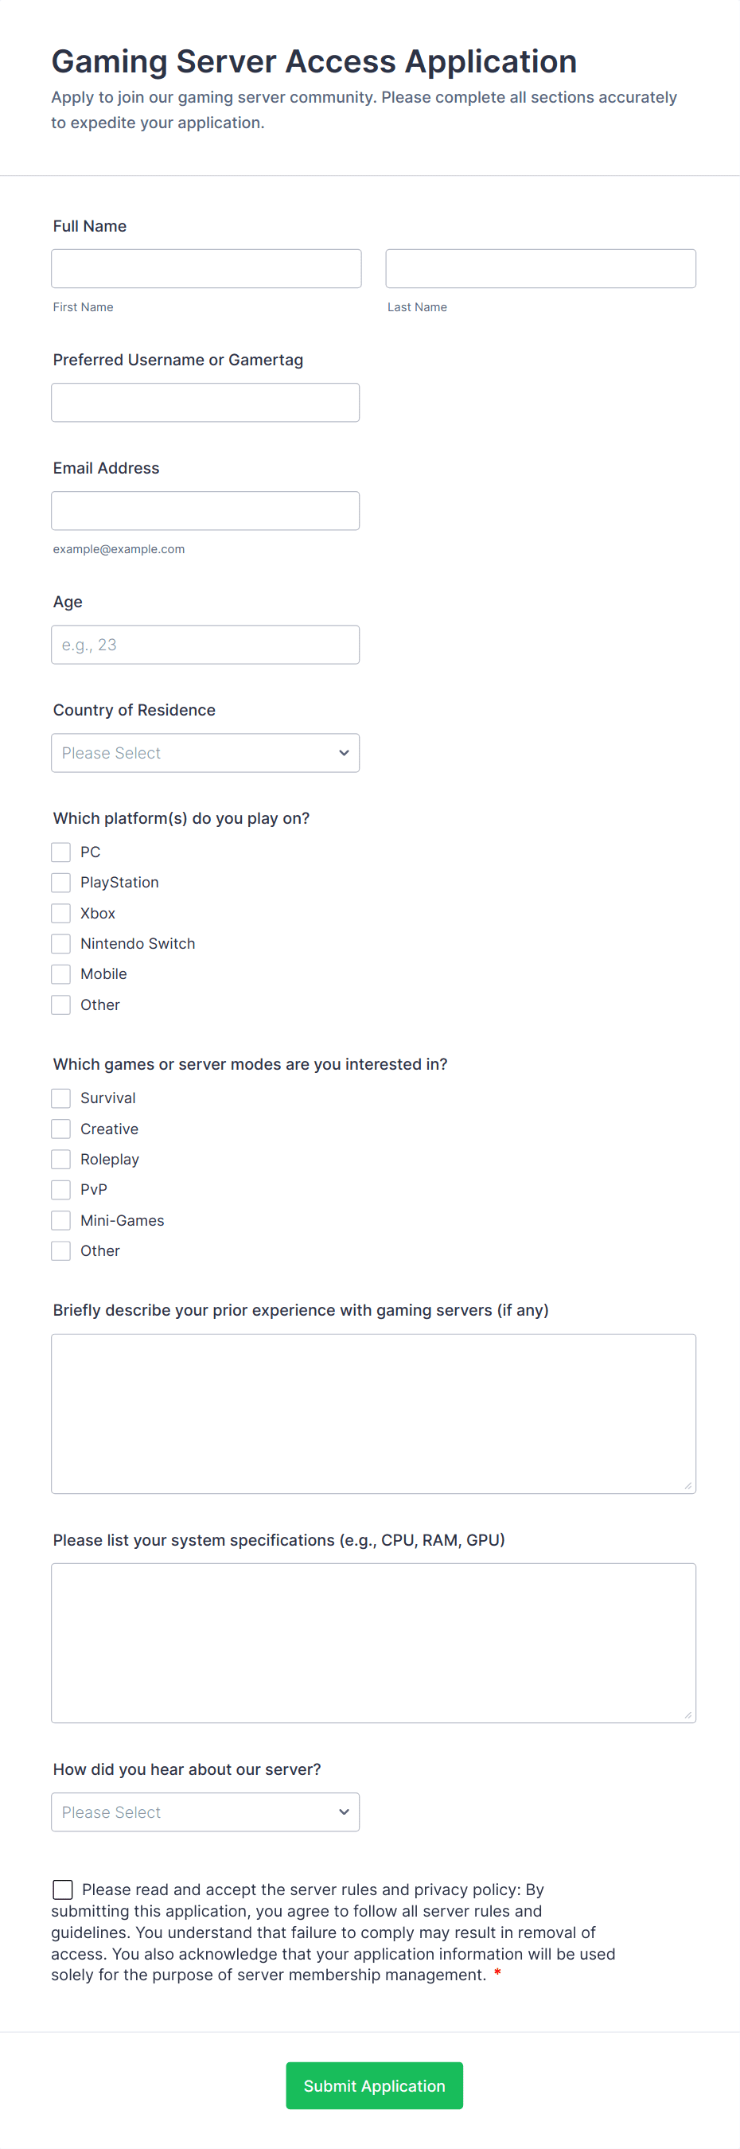740x2149 pixels.
Task: Click the Submit Application button
Action: 374,2085
